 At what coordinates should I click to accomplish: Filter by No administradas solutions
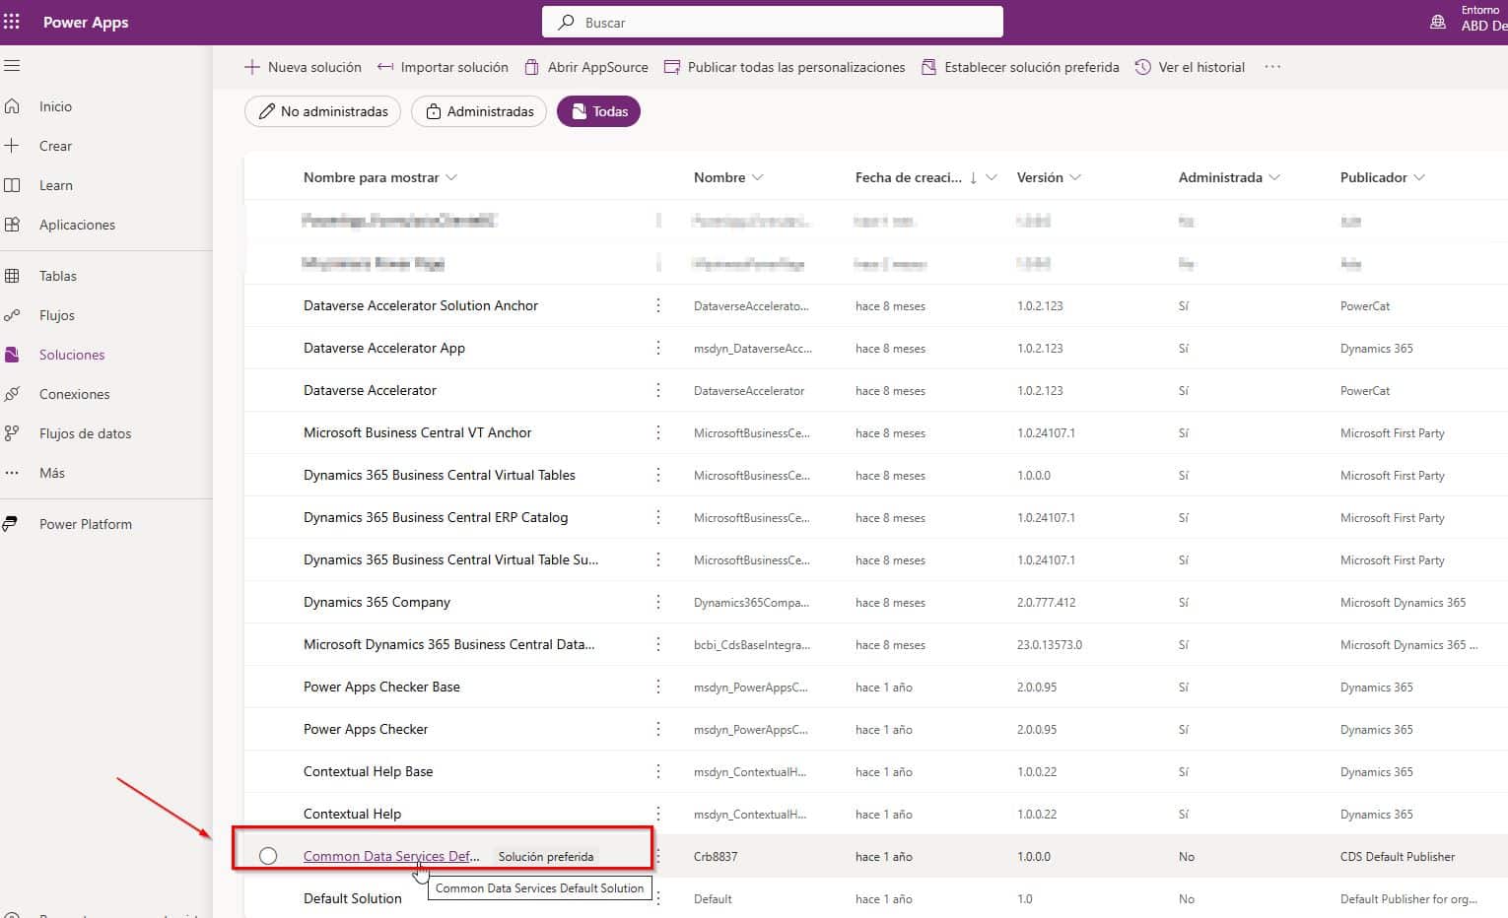pyautogui.click(x=323, y=111)
